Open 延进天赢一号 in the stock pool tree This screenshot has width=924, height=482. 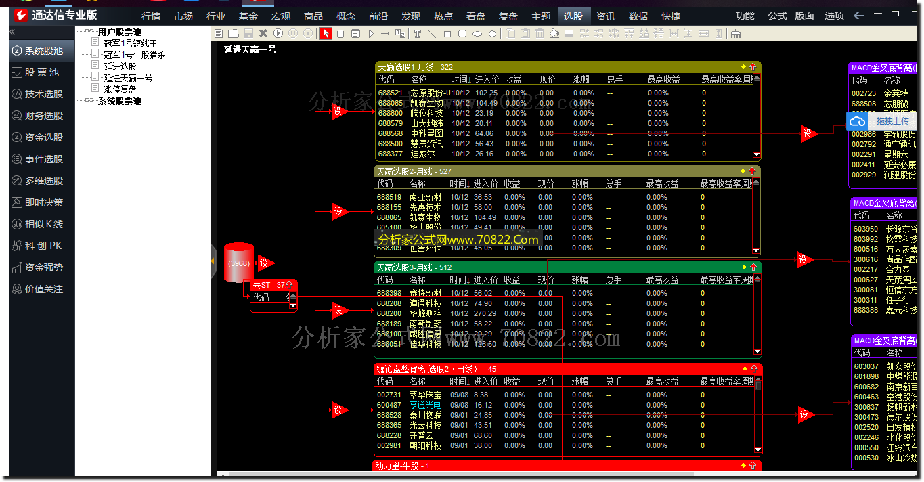click(129, 78)
